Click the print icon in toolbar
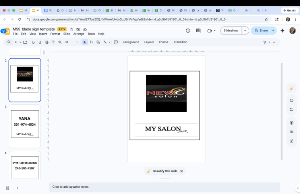Viewport: 300px width, 194px height. (46, 42)
